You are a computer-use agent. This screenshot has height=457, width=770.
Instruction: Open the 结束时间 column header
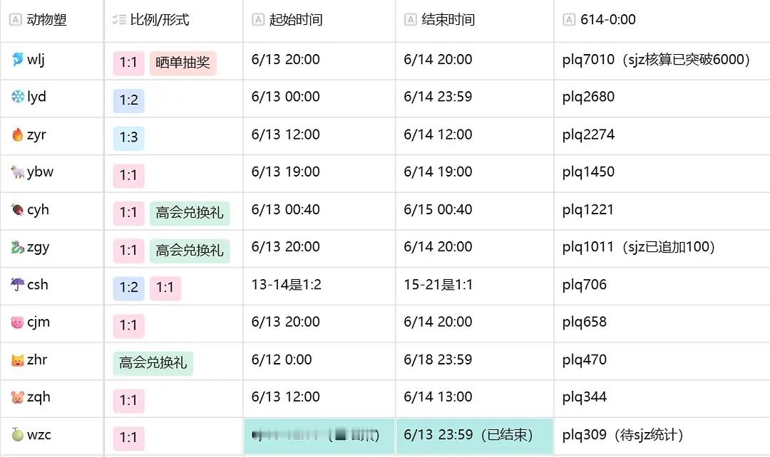tap(474, 20)
